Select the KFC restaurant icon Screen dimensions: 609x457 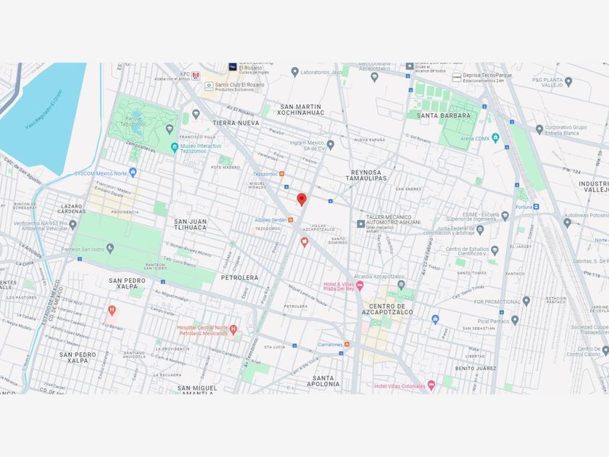(x=195, y=75)
